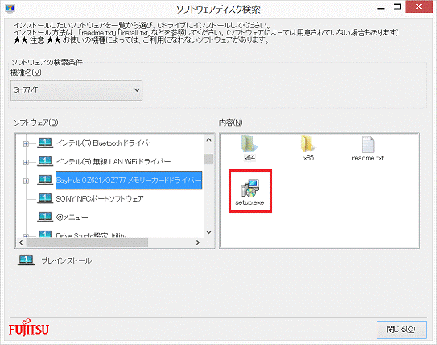Select the @メニュー entry

coord(72,217)
